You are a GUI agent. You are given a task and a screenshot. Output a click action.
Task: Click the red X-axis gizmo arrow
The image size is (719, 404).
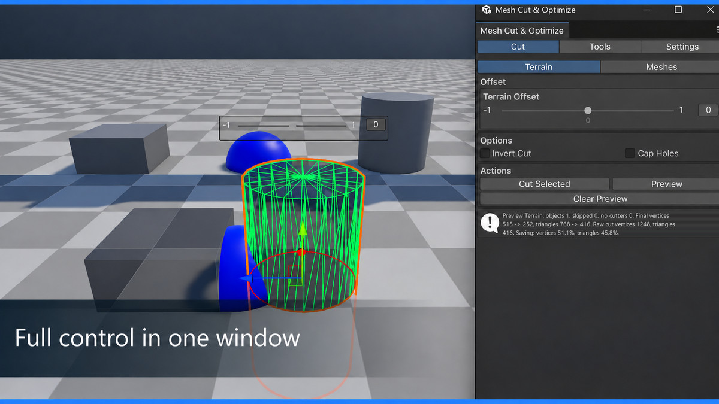301,253
